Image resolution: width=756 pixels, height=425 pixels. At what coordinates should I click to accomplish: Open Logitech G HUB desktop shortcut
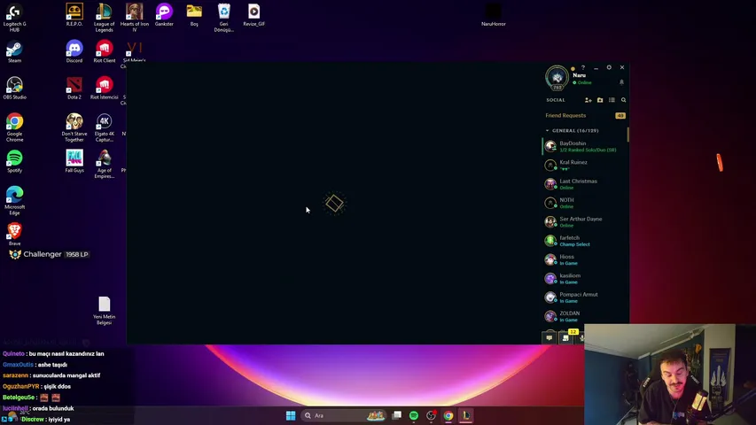click(14, 17)
